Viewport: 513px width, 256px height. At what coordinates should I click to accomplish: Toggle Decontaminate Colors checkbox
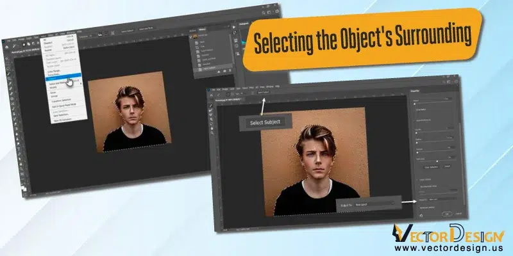click(x=419, y=186)
